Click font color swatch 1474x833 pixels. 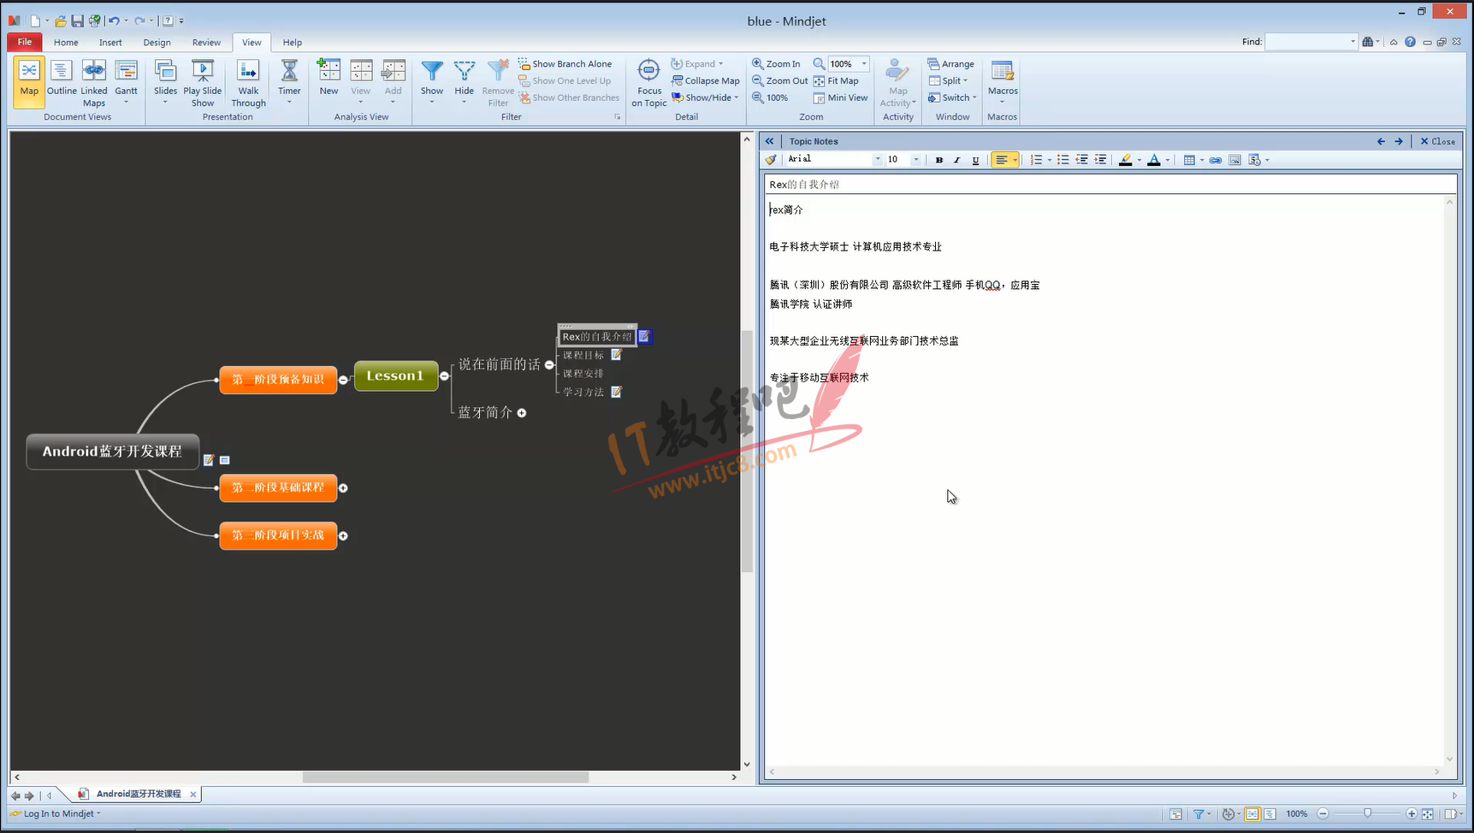(x=1154, y=160)
